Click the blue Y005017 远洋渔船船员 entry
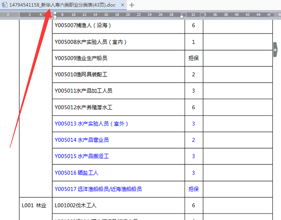This screenshot has width=281, height=220. click(x=98, y=189)
